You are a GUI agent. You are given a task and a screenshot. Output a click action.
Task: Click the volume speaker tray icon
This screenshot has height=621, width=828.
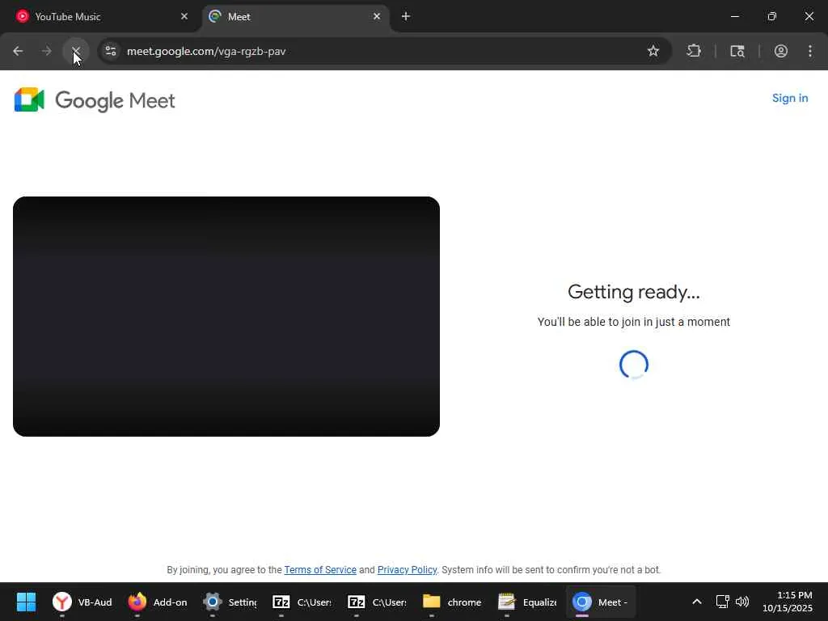pyautogui.click(x=742, y=602)
